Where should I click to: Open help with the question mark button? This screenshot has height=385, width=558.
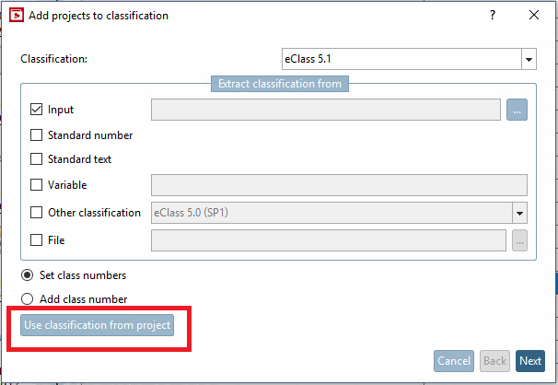(x=493, y=15)
